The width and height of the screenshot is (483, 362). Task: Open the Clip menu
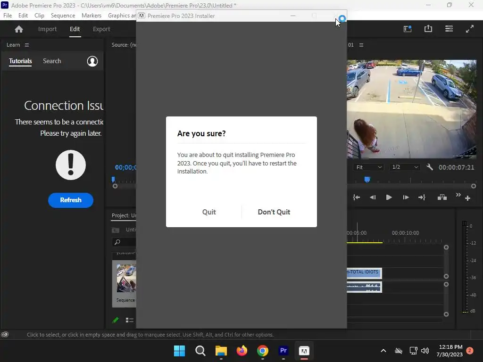click(x=39, y=16)
